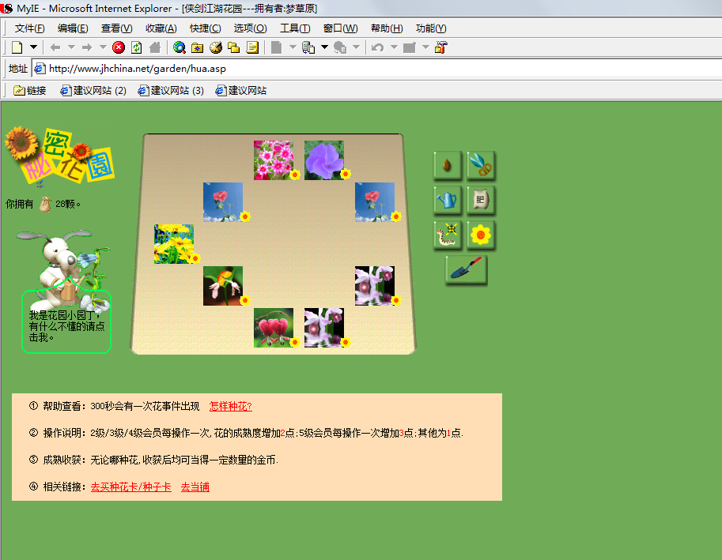Open bookmark 建议网站 (2)
The image size is (722, 560).
click(93, 91)
